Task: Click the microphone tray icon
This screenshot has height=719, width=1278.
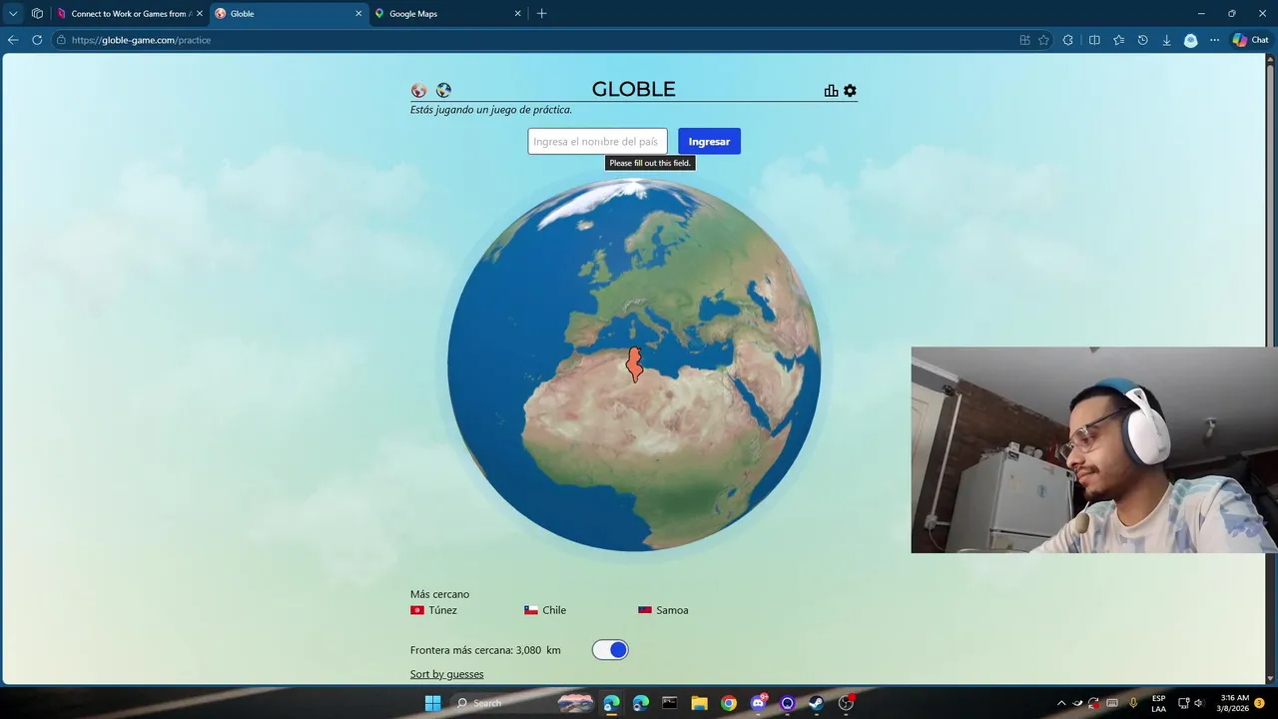Action: point(1132,703)
